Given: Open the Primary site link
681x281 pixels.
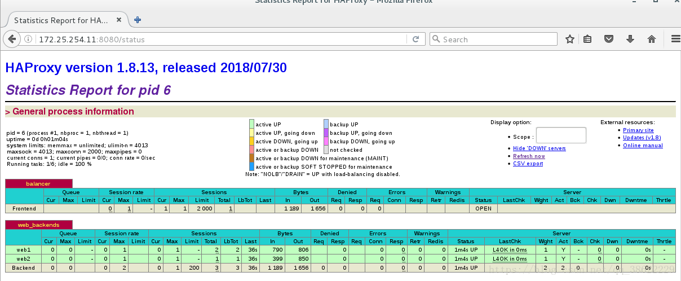Looking at the screenshot, I should click(638, 130).
